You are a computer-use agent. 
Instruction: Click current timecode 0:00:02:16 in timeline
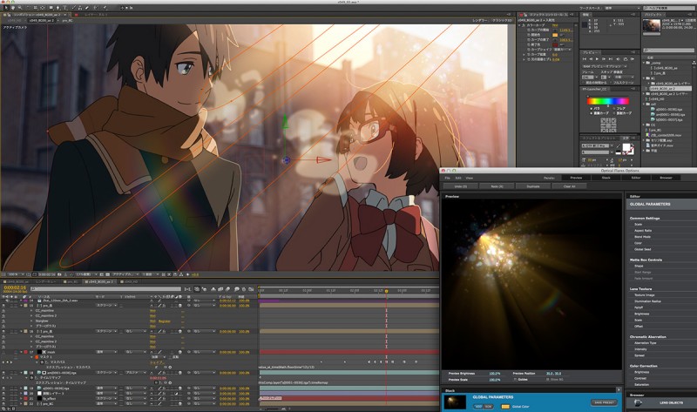[x=15, y=287]
